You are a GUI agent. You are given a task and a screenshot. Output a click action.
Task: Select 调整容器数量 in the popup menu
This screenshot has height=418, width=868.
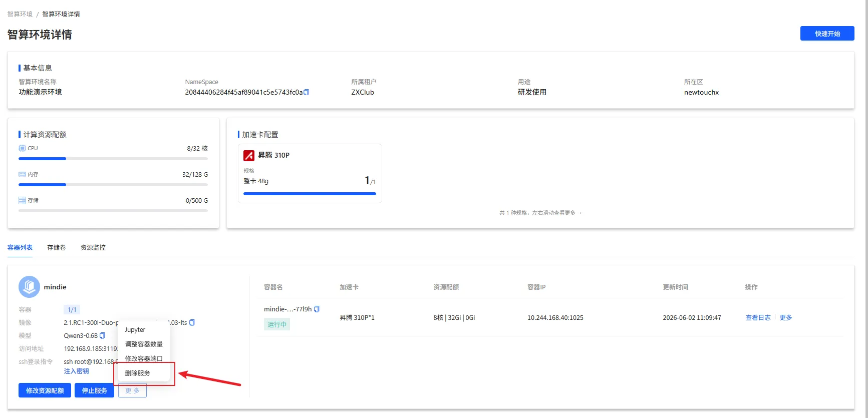(x=144, y=344)
